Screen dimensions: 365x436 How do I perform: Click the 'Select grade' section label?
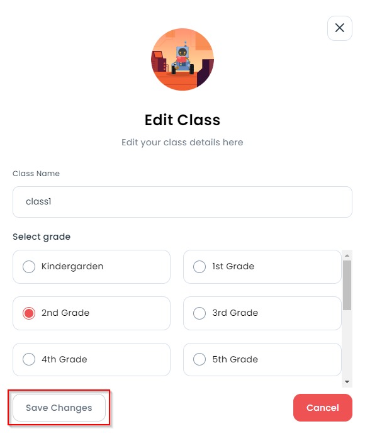click(x=42, y=237)
